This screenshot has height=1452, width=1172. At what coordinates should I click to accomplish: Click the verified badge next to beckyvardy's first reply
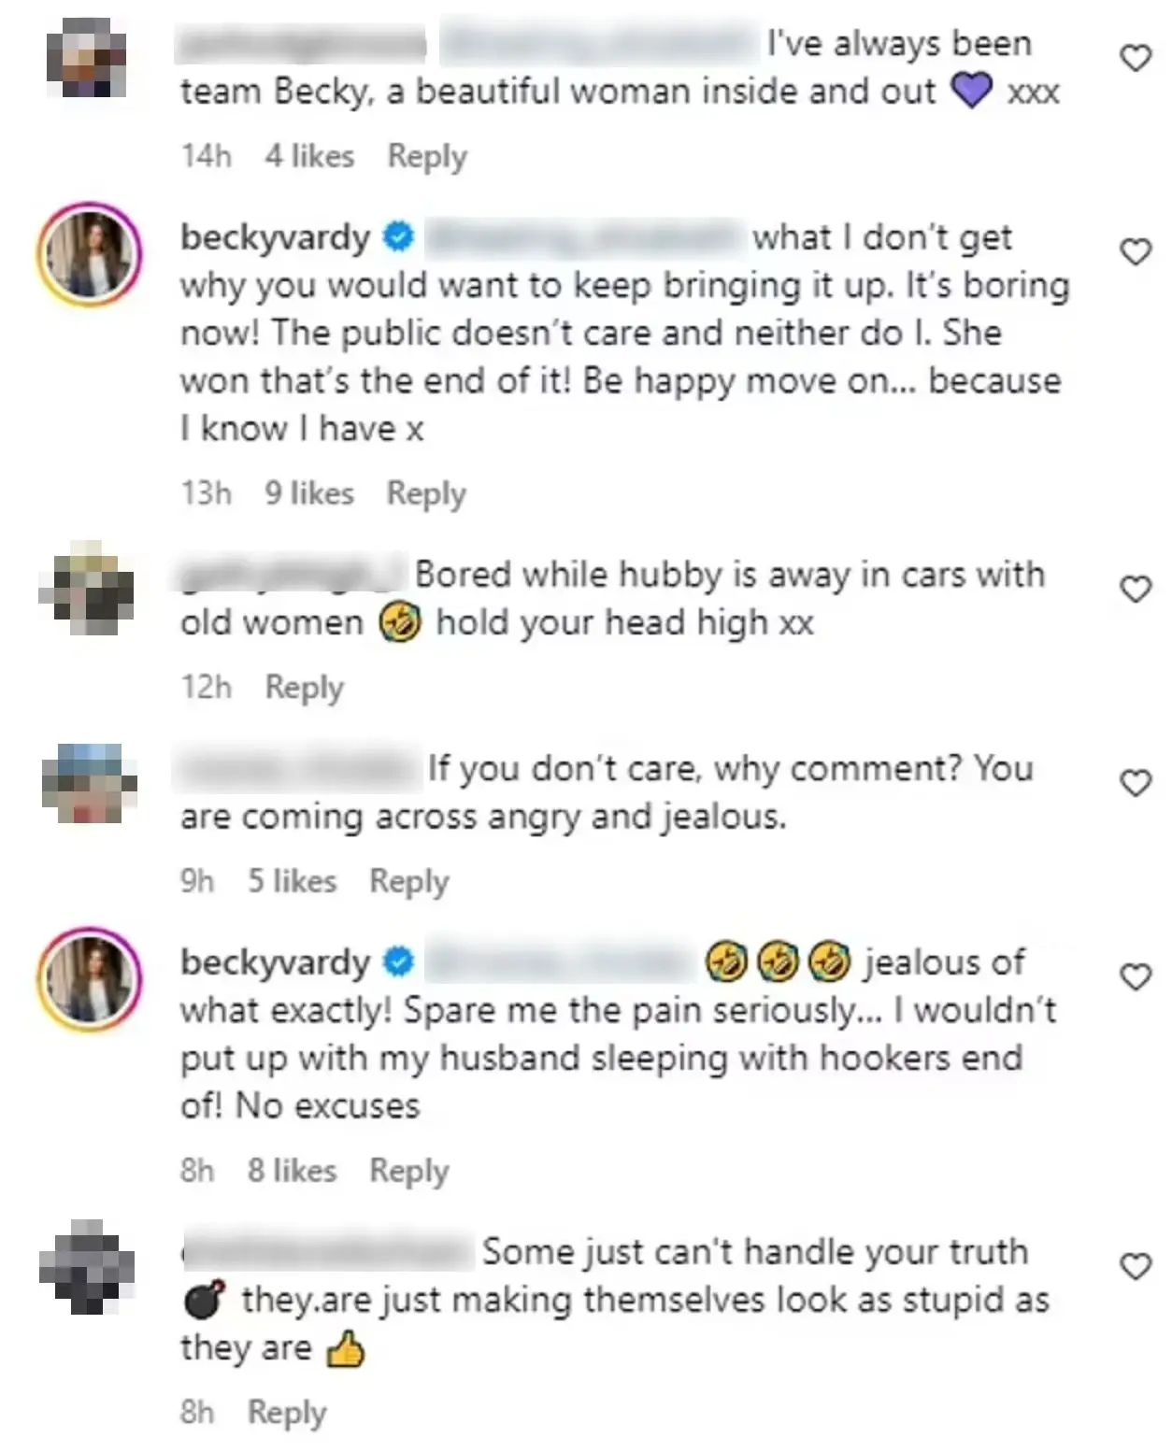coord(398,239)
